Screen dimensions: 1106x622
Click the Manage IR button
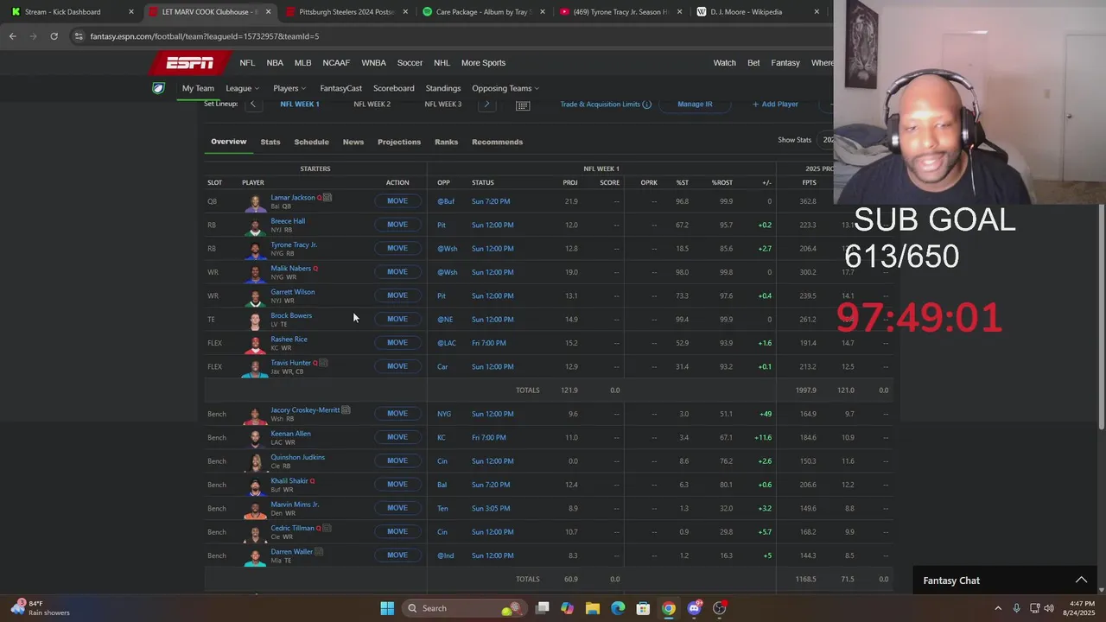point(695,105)
